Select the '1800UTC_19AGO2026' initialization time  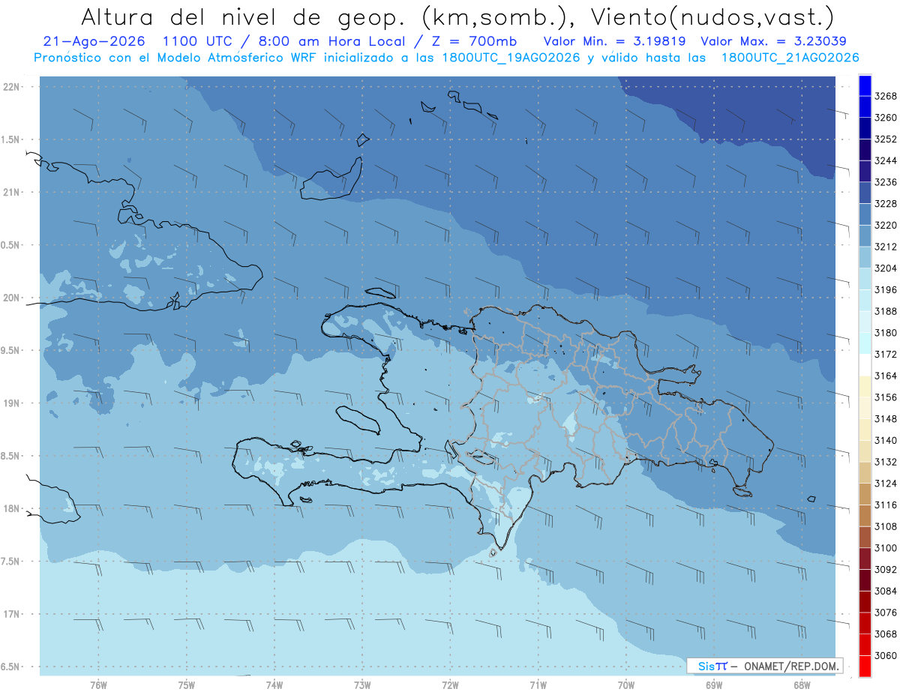pyautogui.click(x=511, y=58)
